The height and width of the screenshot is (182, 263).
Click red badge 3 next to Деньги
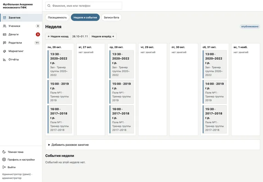(38, 34)
